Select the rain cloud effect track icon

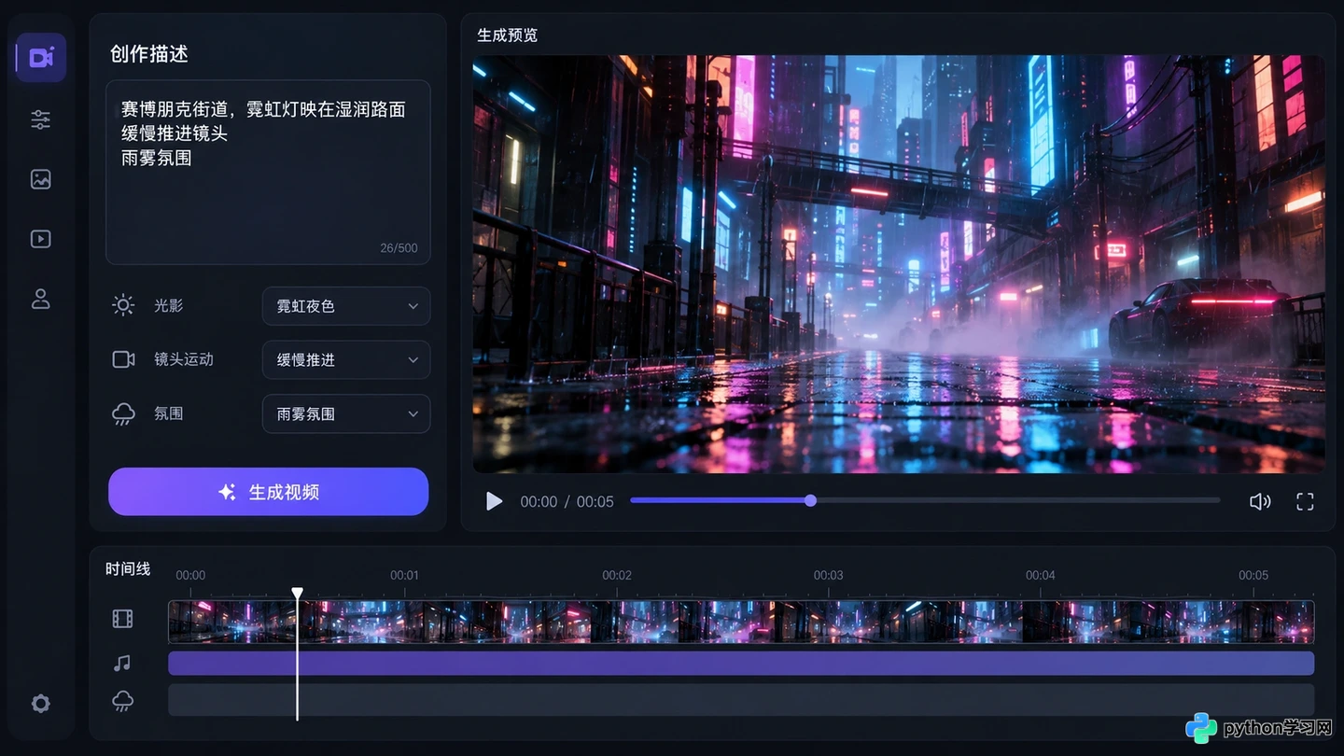123,701
